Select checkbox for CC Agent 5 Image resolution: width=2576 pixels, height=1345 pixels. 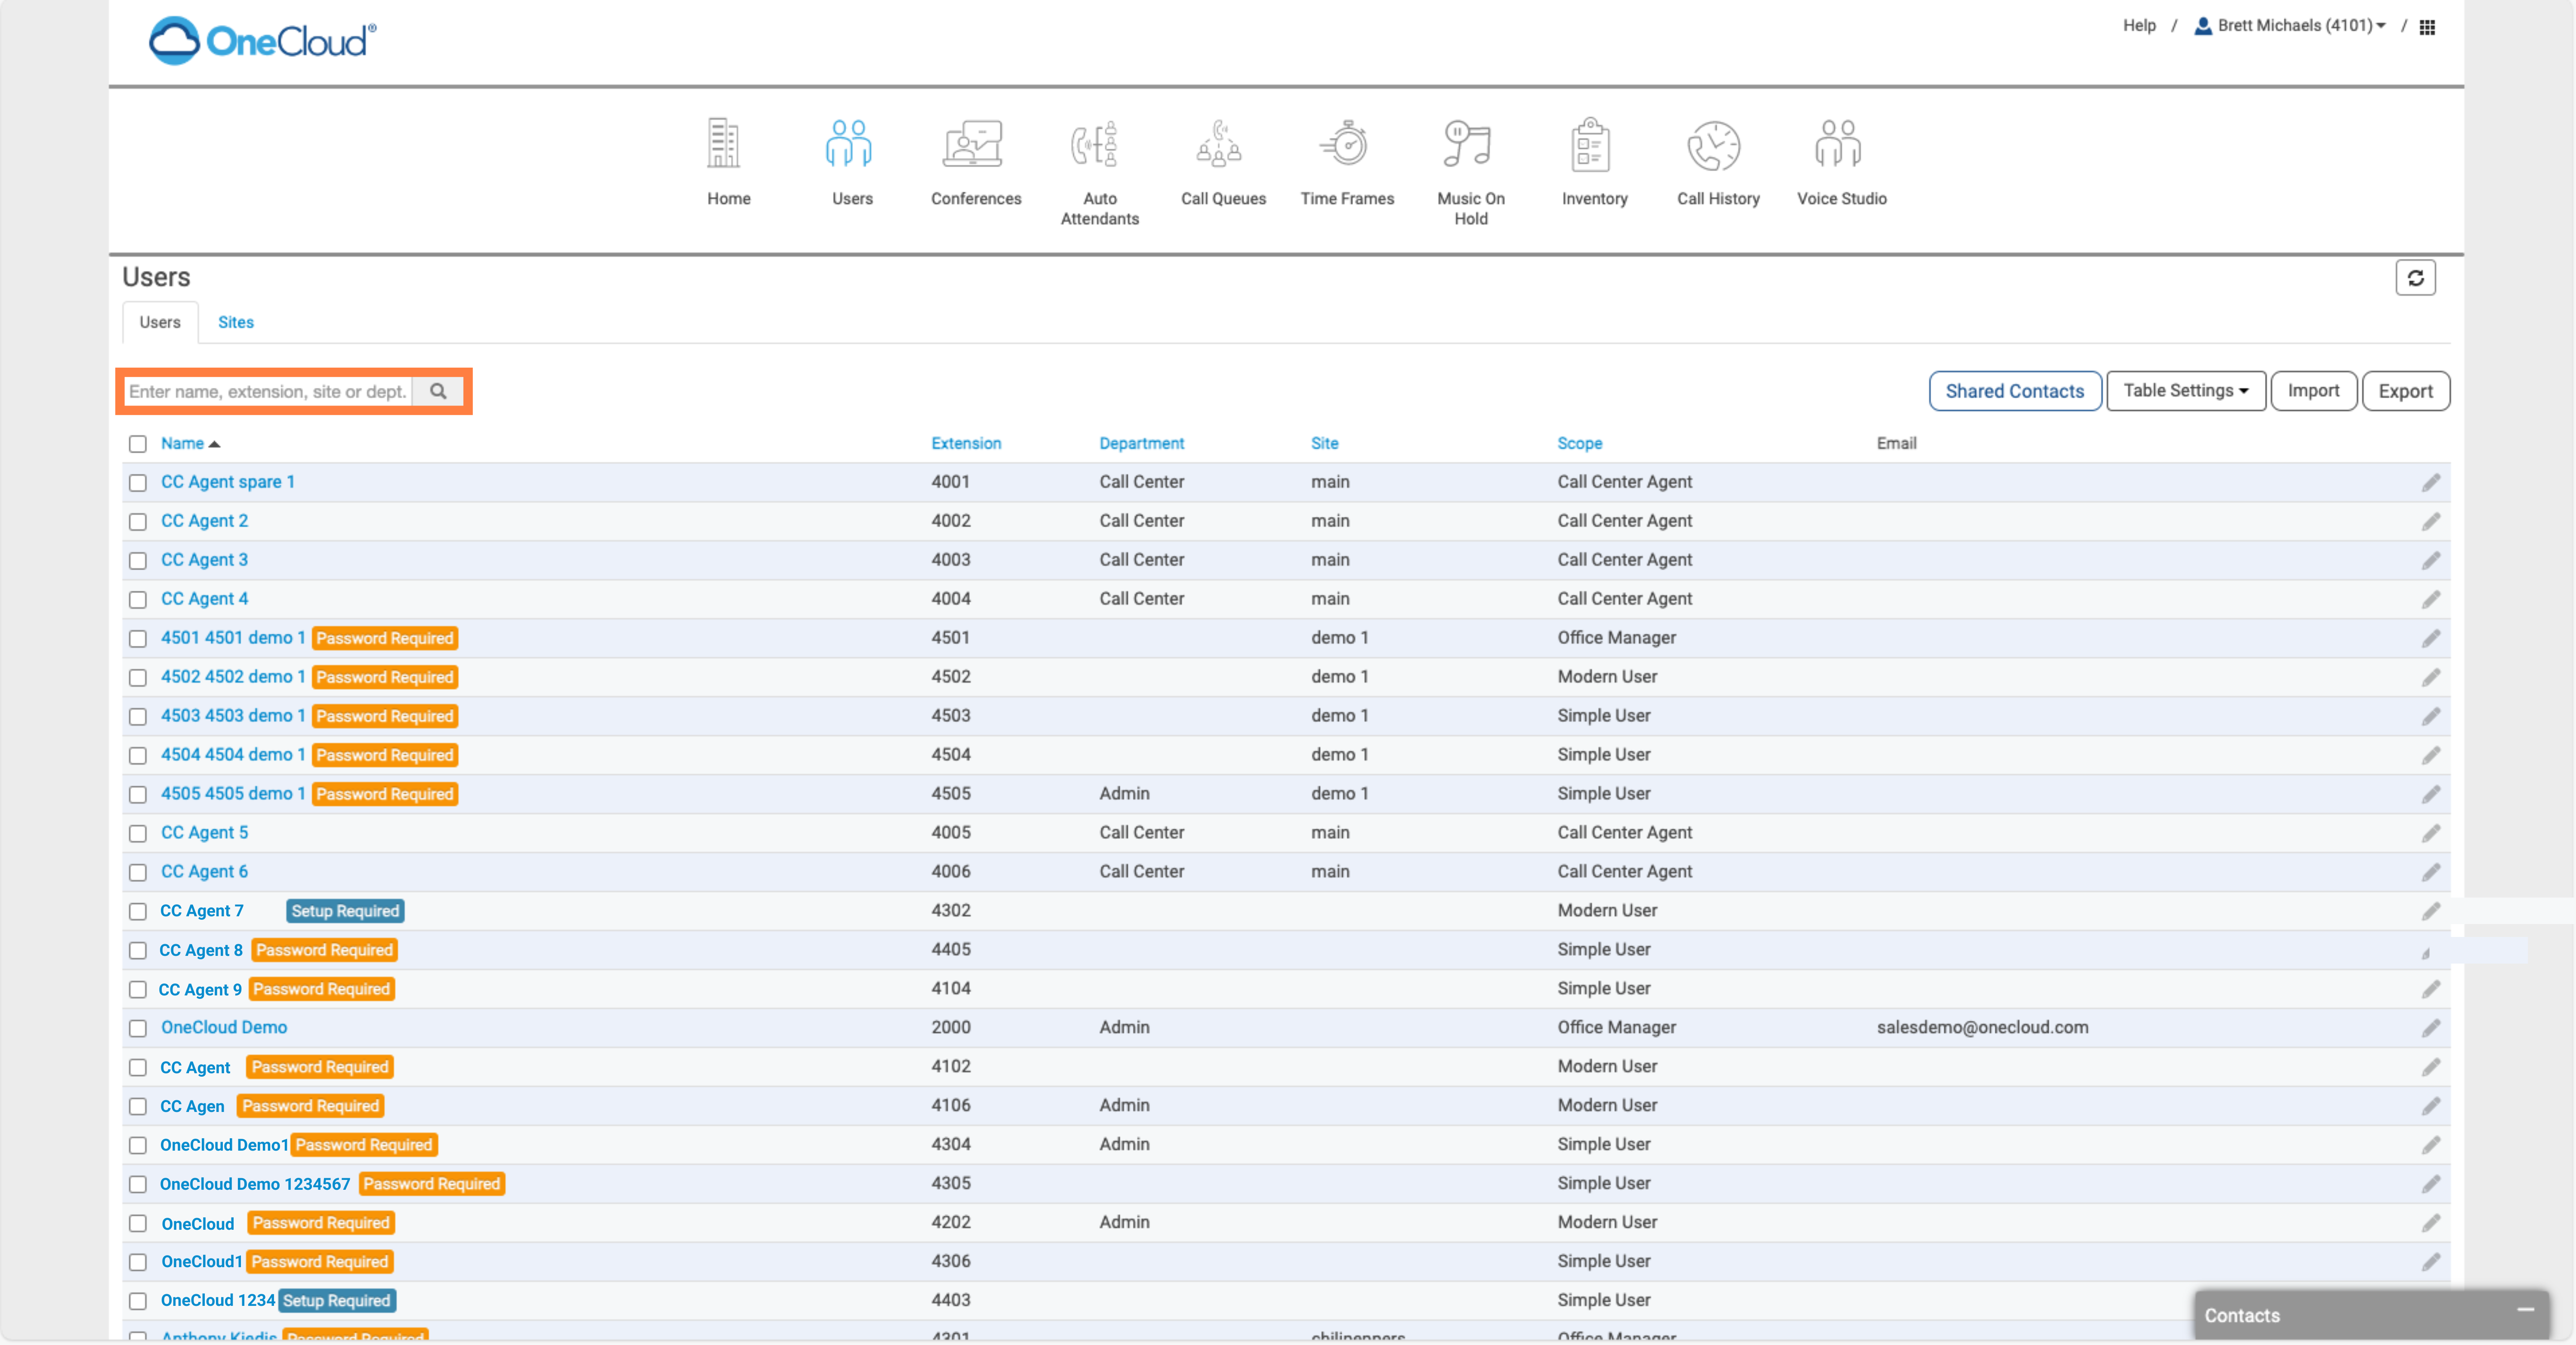[x=138, y=833]
